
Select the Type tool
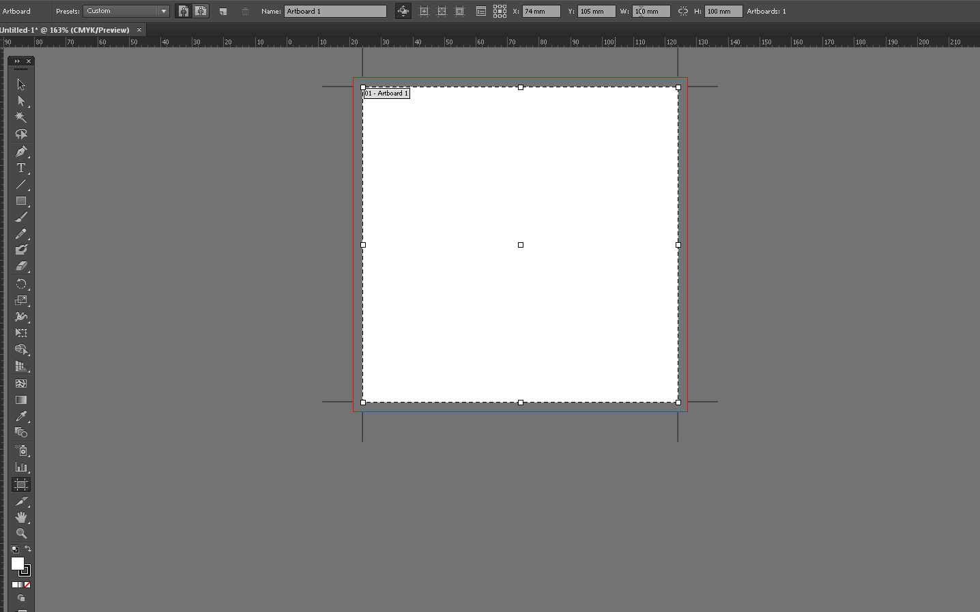point(20,168)
